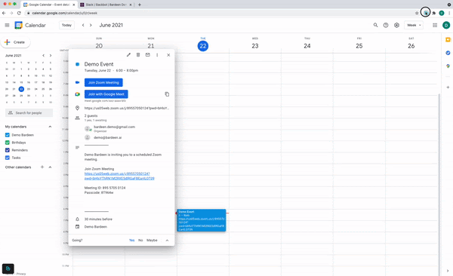Switch to the Slack browser tab
453x276 pixels.
(106, 5)
